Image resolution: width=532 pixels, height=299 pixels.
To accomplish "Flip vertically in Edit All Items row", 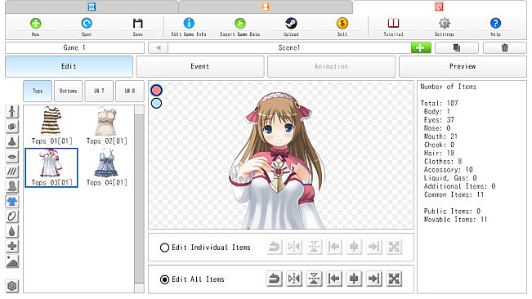I will point(314,279).
